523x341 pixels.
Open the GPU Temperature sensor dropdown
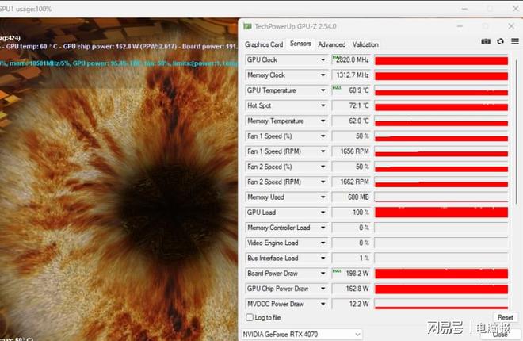click(323, 90)
